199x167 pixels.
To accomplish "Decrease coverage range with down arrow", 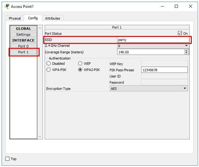I will (186, 53).
